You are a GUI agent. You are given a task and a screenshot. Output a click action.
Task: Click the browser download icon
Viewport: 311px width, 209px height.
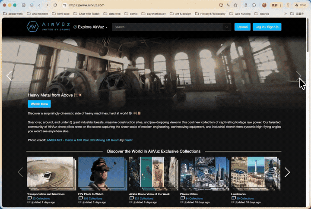click(246, 5)
